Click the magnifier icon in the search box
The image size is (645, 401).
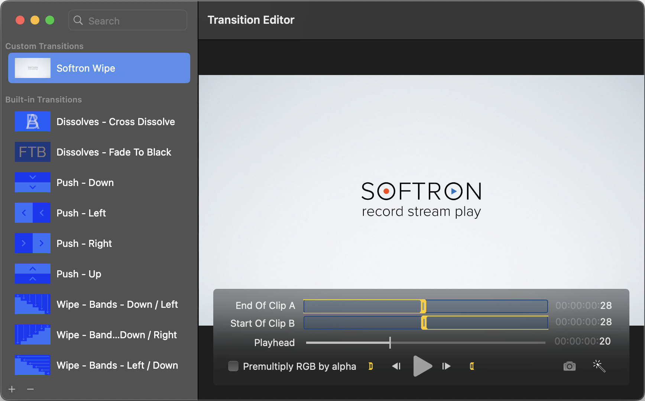point(78,20)
